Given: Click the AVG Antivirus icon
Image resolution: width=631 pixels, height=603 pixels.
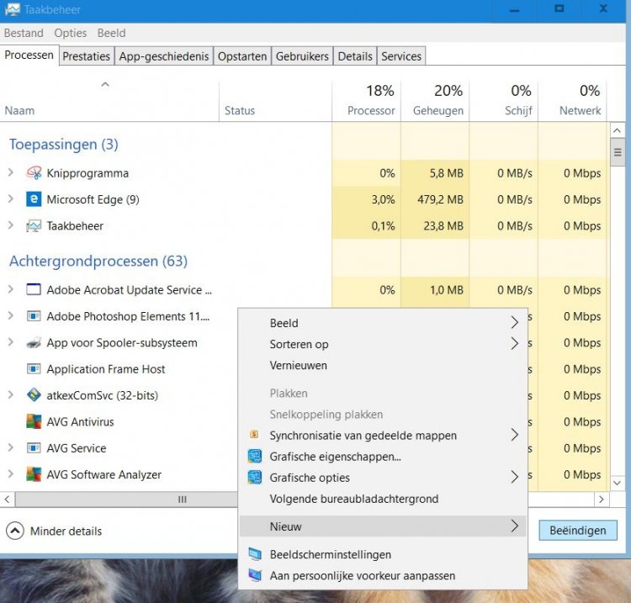Looking at the screenshot, I should coord(34,422).
